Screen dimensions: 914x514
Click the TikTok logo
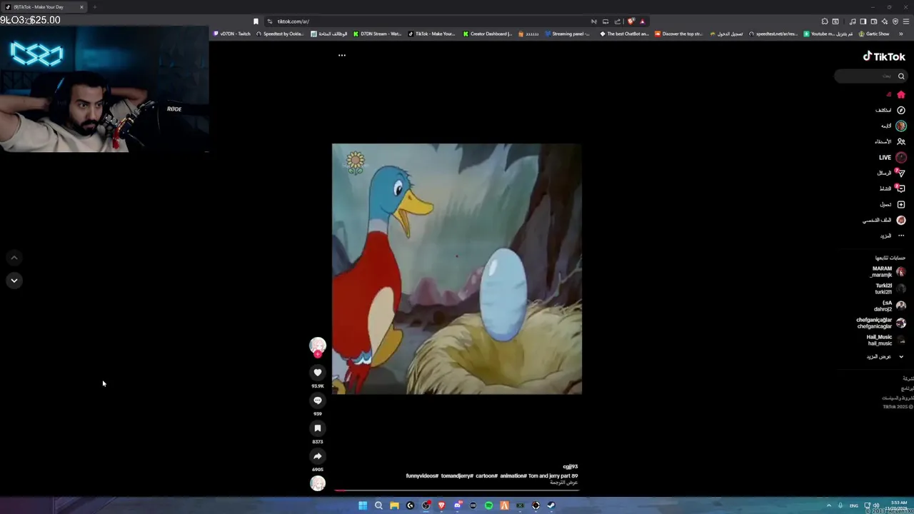tap(884, 56)
